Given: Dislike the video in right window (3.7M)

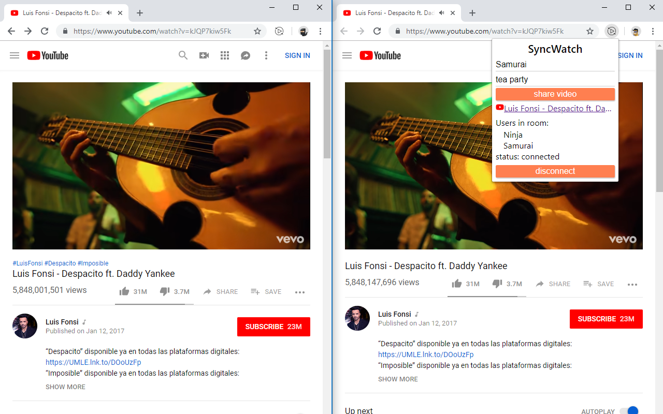Looking at the screenshot, I should (x=507, y=284).
